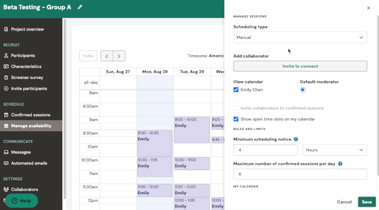The height and width of the screenshot is (210, 379).
Task: Select the Default moderator radio button
Action: point(303,90)
